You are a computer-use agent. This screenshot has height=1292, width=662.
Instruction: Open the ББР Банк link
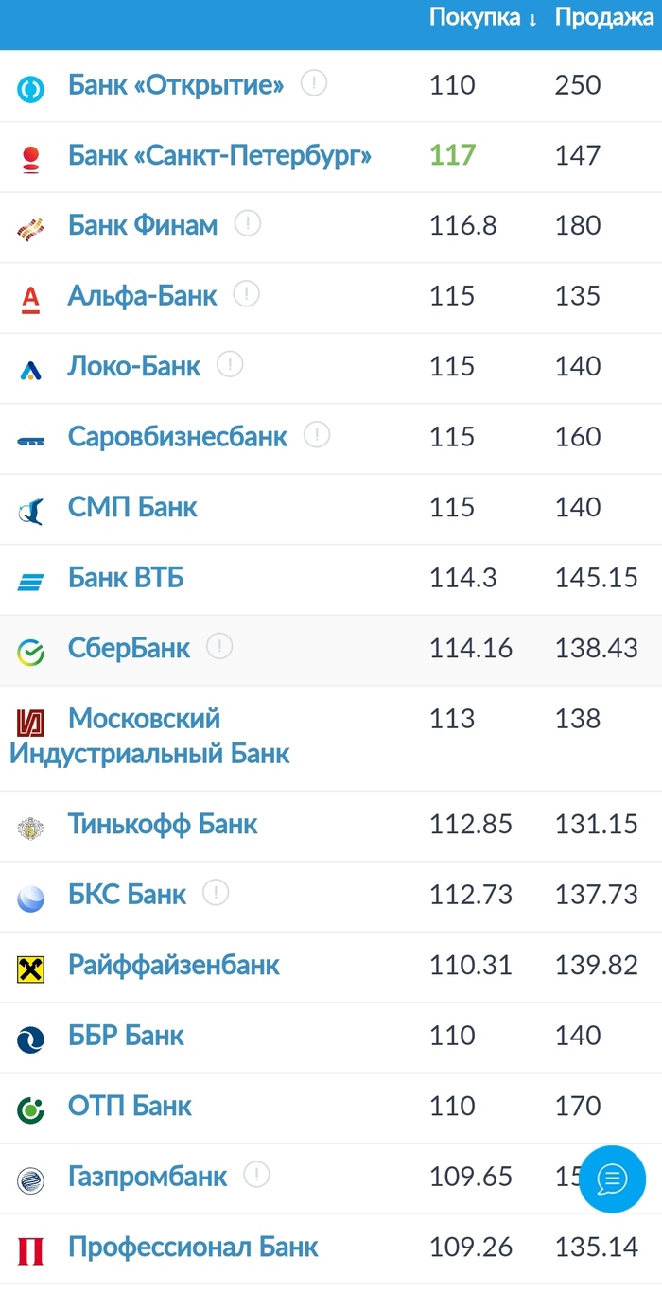[126, 1035]
